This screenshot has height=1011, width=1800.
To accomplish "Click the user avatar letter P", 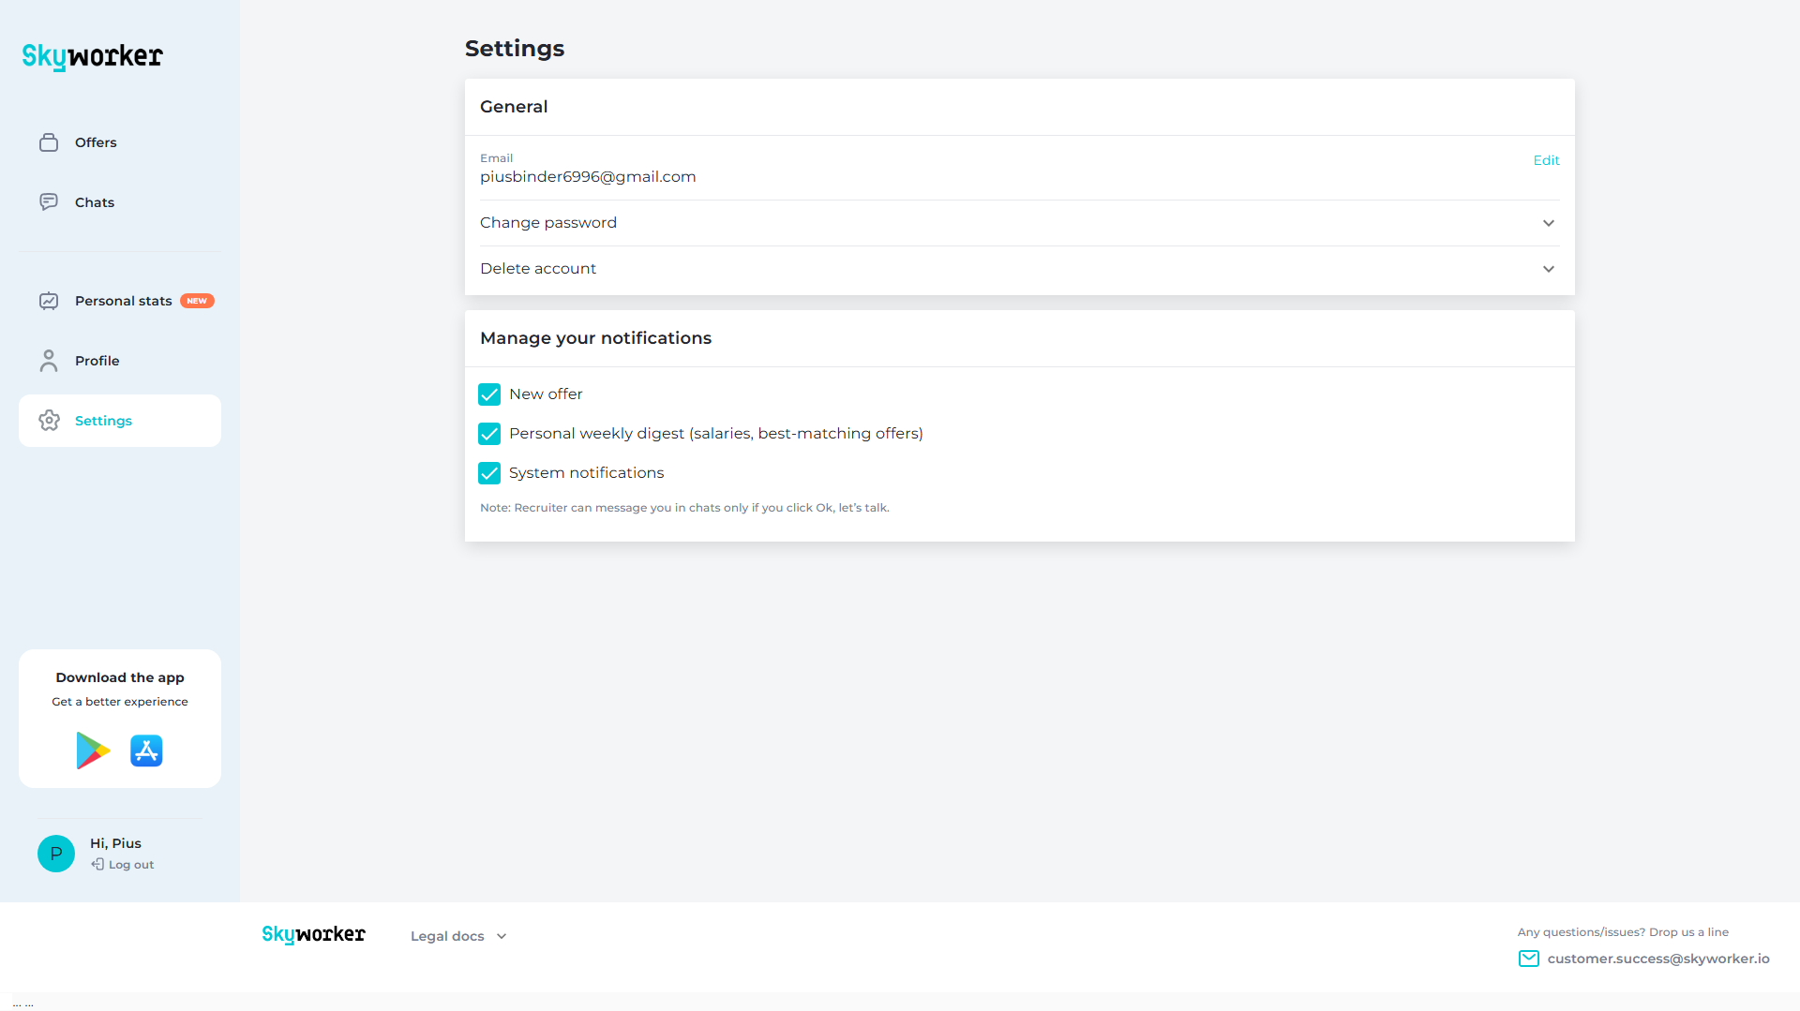I will (56, 854).
